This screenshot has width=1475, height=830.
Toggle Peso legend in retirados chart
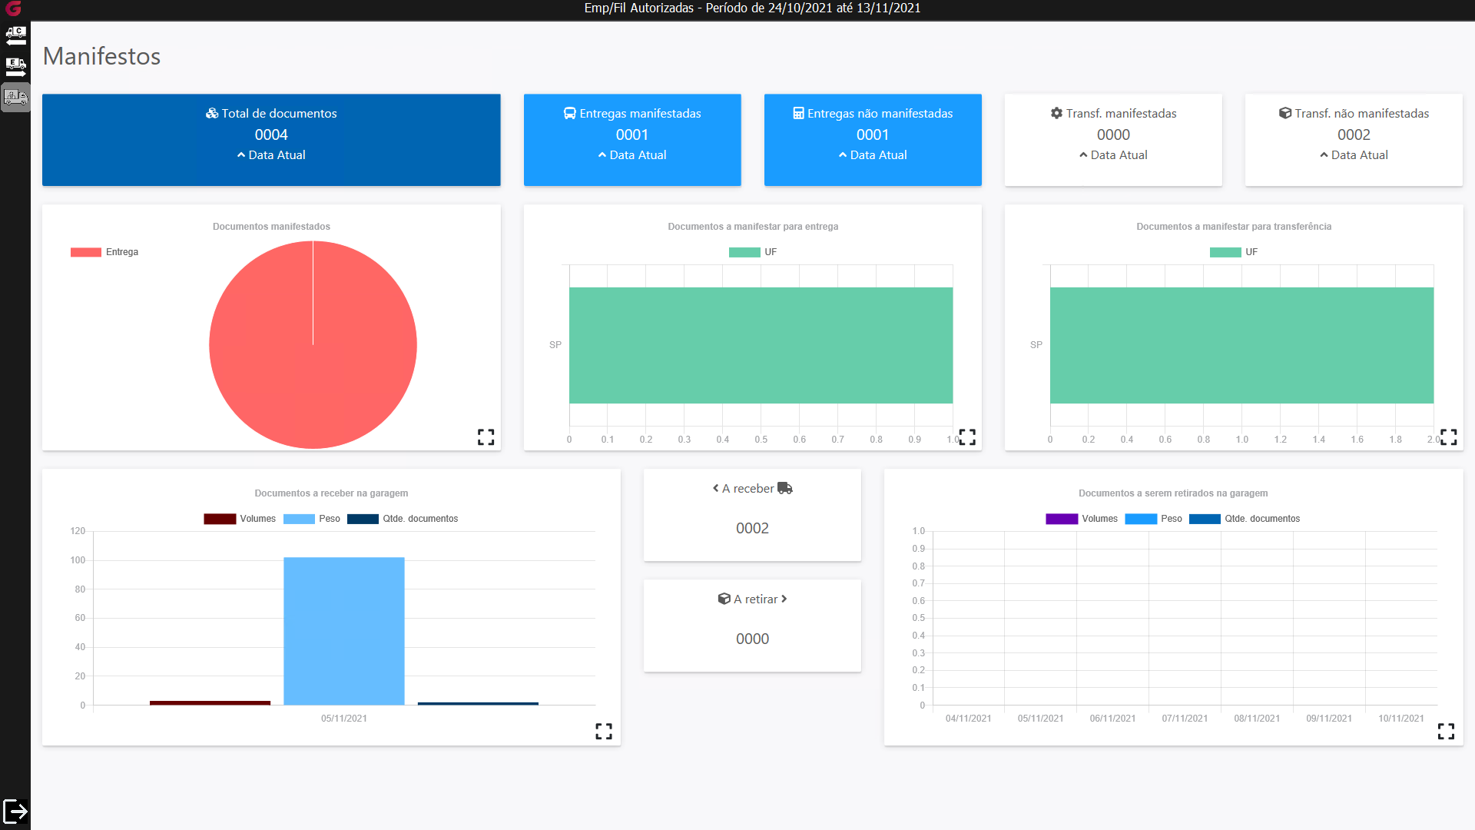coord(1153,519)
